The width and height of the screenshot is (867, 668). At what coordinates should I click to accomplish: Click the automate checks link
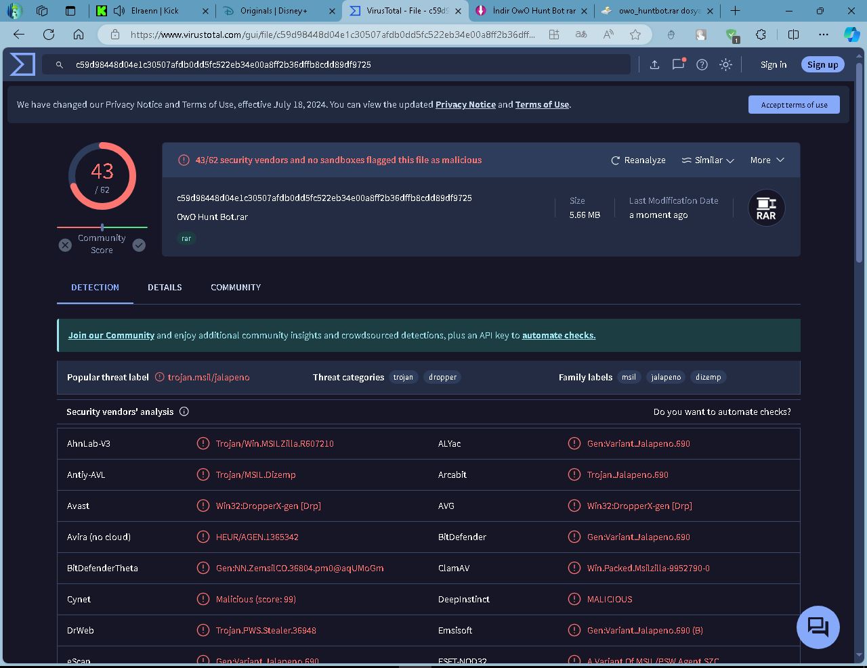click(x=559, y=336)
